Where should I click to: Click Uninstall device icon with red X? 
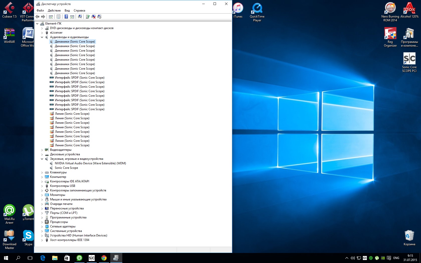point(93,17)
